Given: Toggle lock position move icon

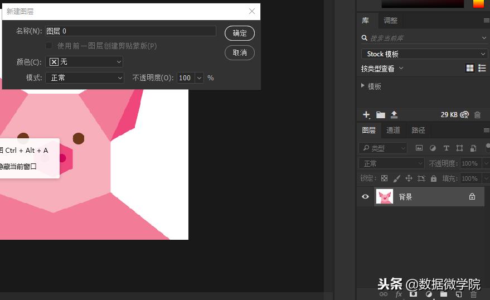Looking at the screenshot, I should pos(409,178).
